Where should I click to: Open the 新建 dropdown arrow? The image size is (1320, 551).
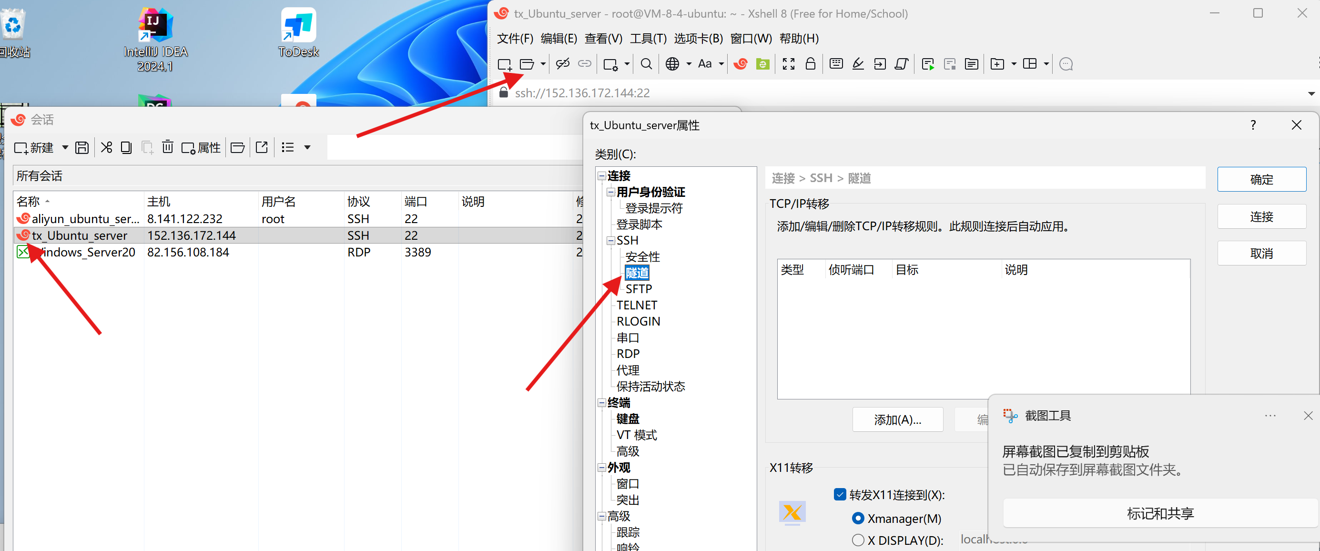click(x=65, y=148)
